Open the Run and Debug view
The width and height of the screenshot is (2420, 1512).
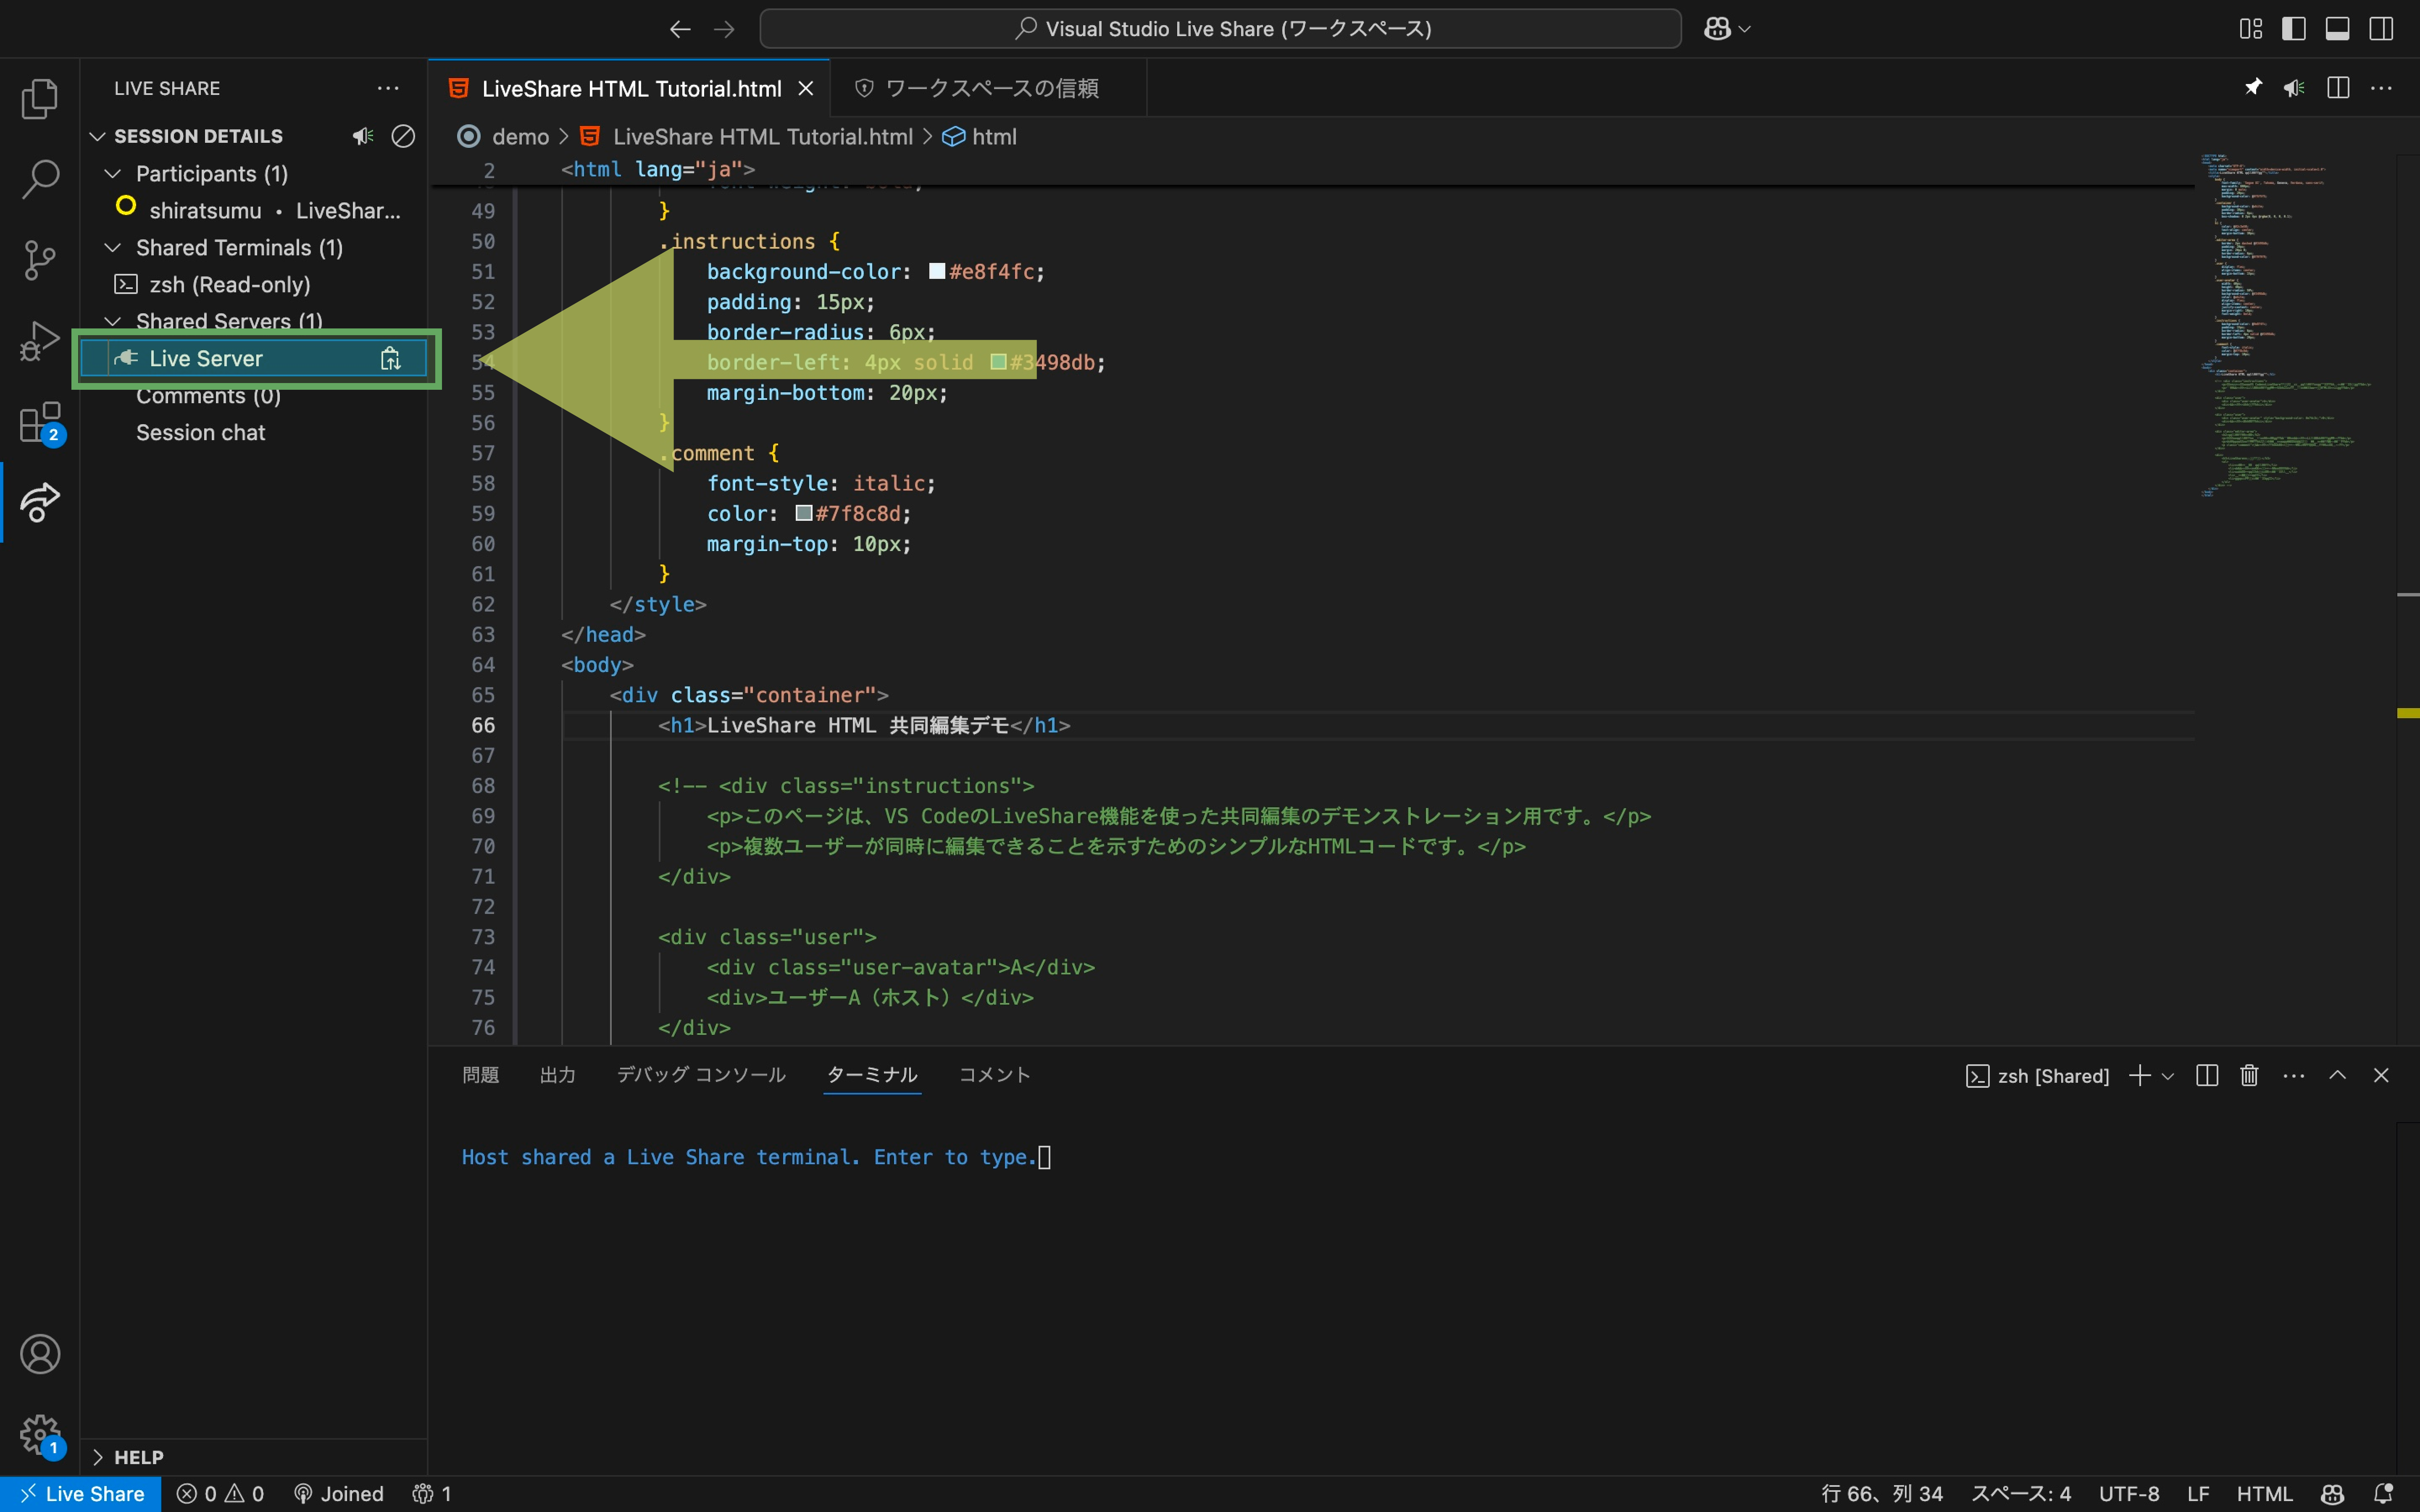[x=40, y=341]
